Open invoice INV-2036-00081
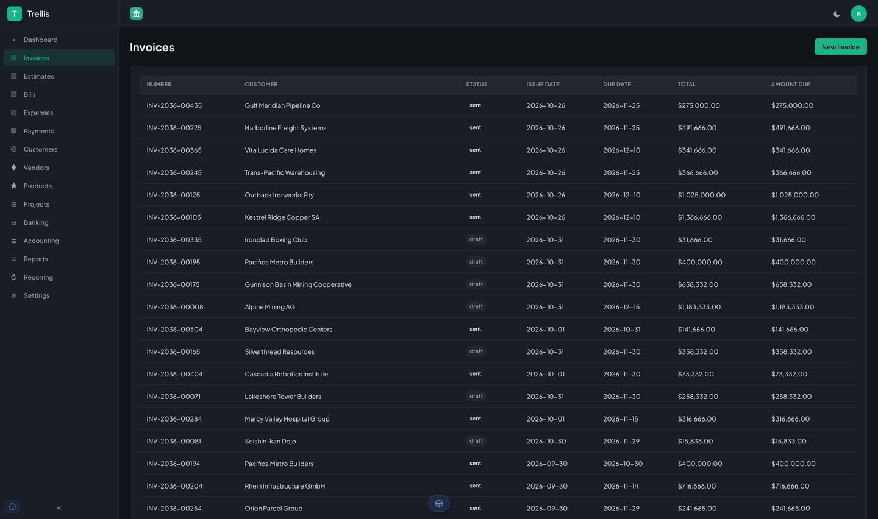 [x=174, y=442]
